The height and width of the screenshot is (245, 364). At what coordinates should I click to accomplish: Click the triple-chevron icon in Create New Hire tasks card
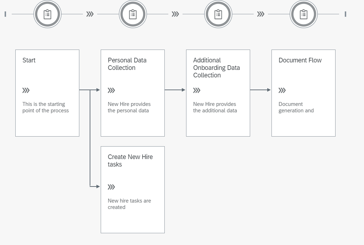pos(111,187)
